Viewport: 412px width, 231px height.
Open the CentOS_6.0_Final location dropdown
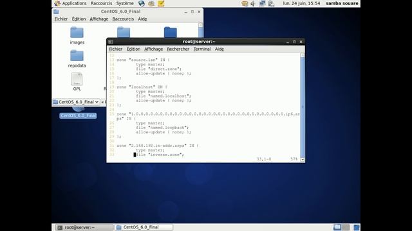pos(76,102)
